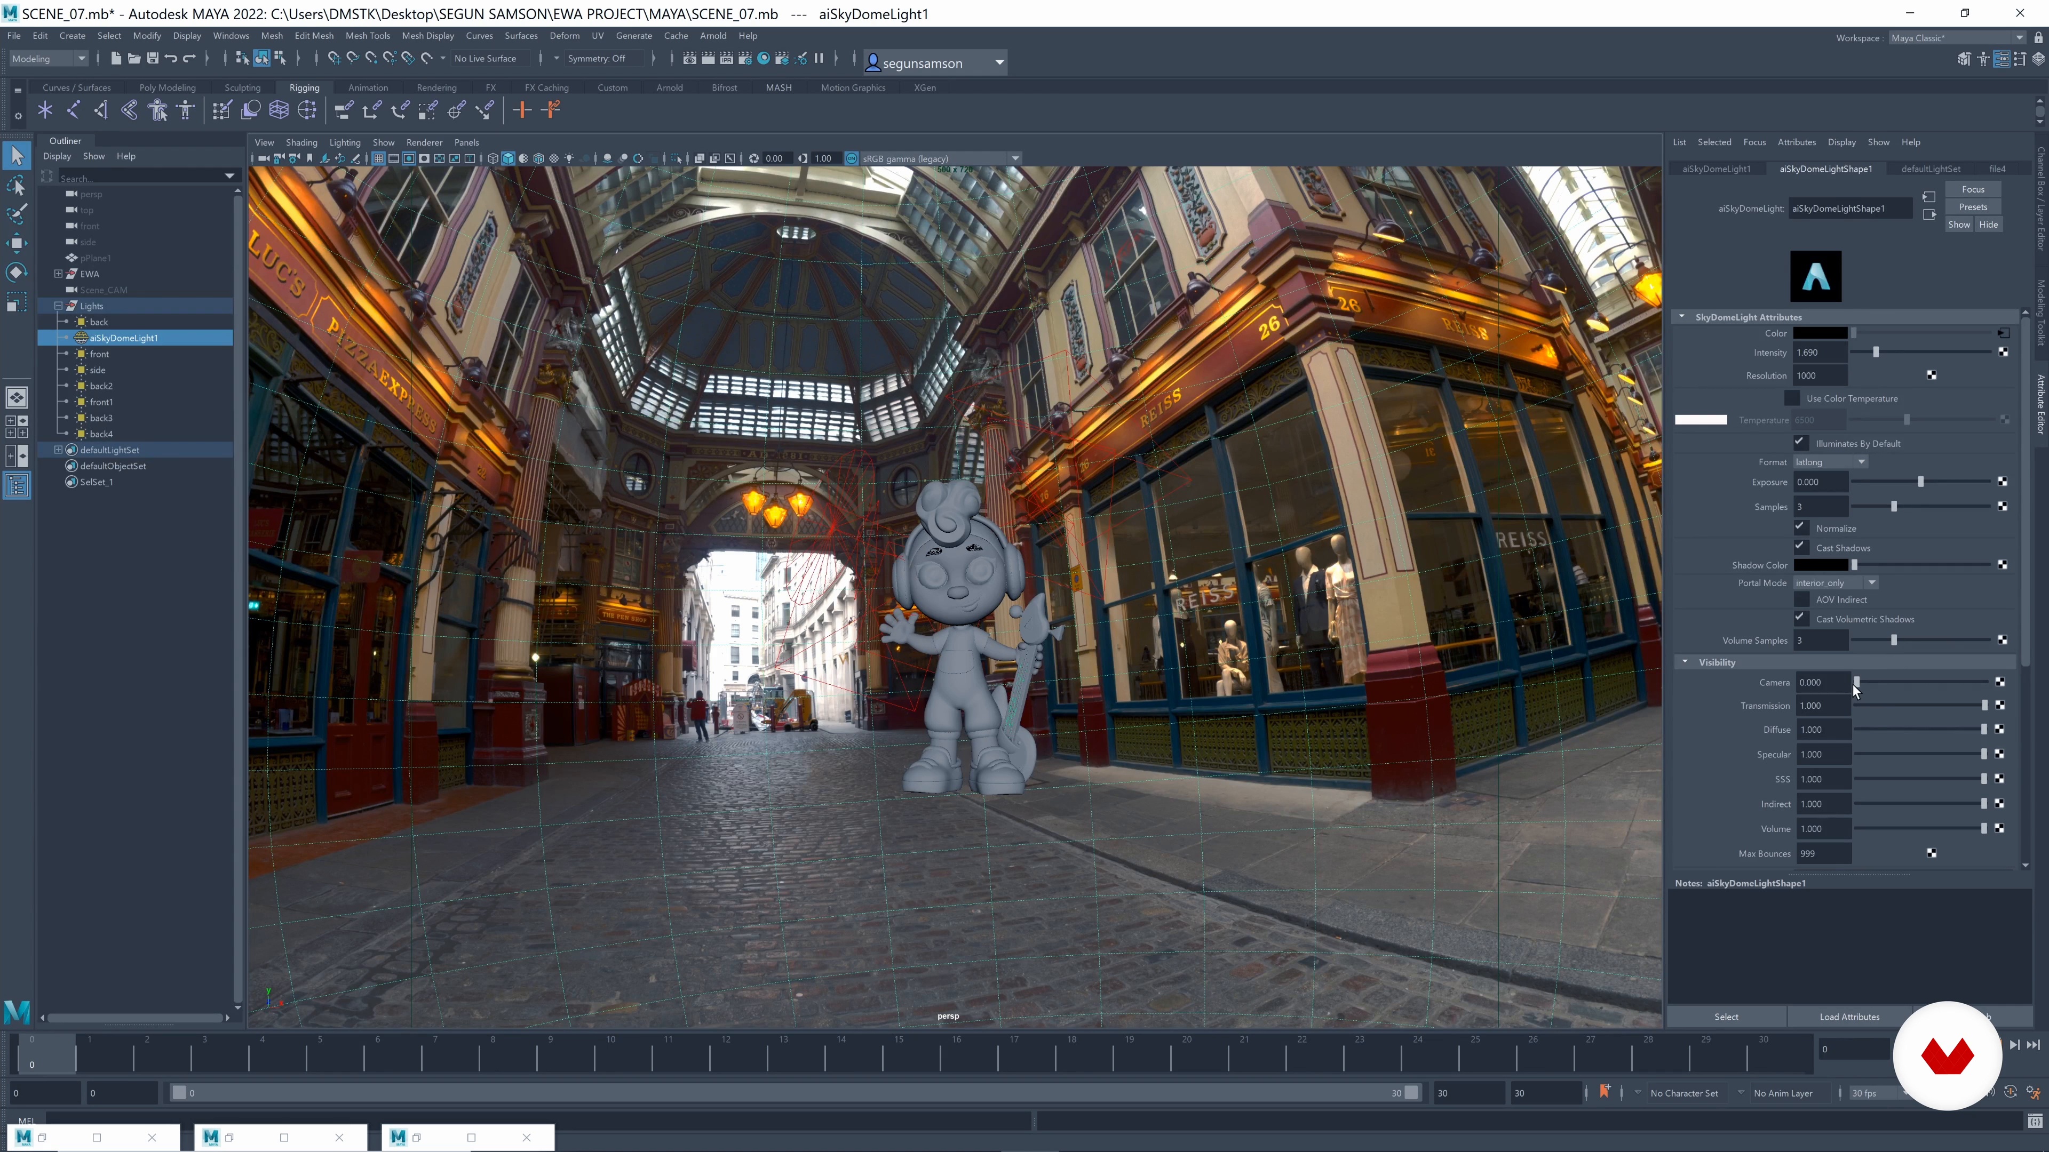The height and width of the screenshot is (1152, 2049).
Task: Click the Pause render icon
Action: (x=819, y=58)
